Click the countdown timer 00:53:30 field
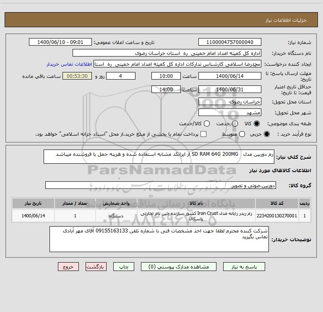Viewport: 323px width, 312px height. 77,76
